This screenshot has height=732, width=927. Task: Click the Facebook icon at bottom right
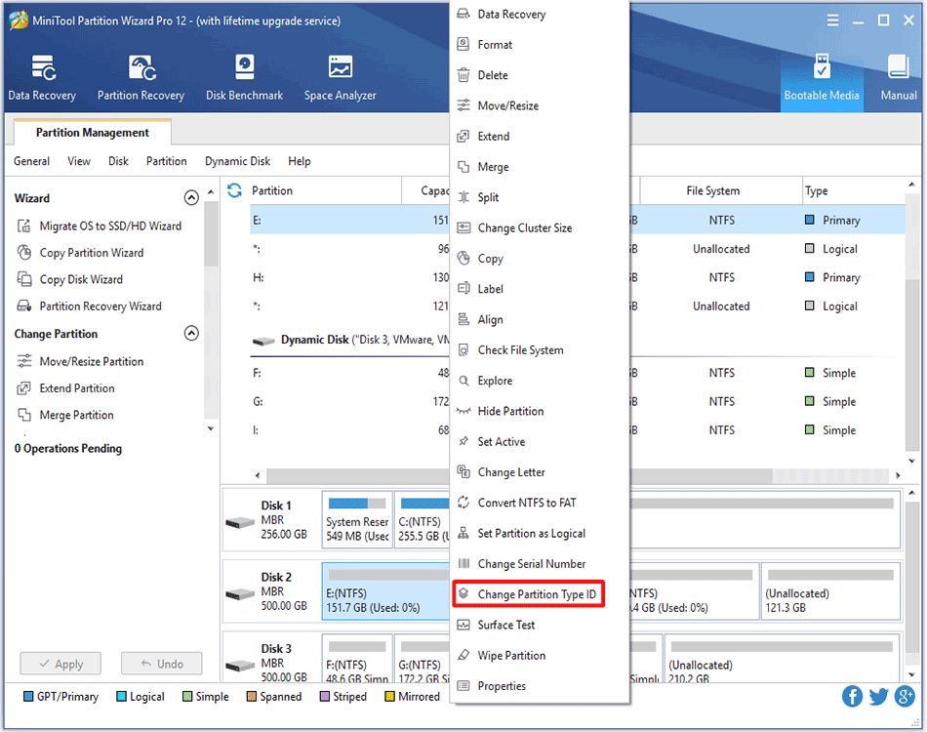(852, 696)
